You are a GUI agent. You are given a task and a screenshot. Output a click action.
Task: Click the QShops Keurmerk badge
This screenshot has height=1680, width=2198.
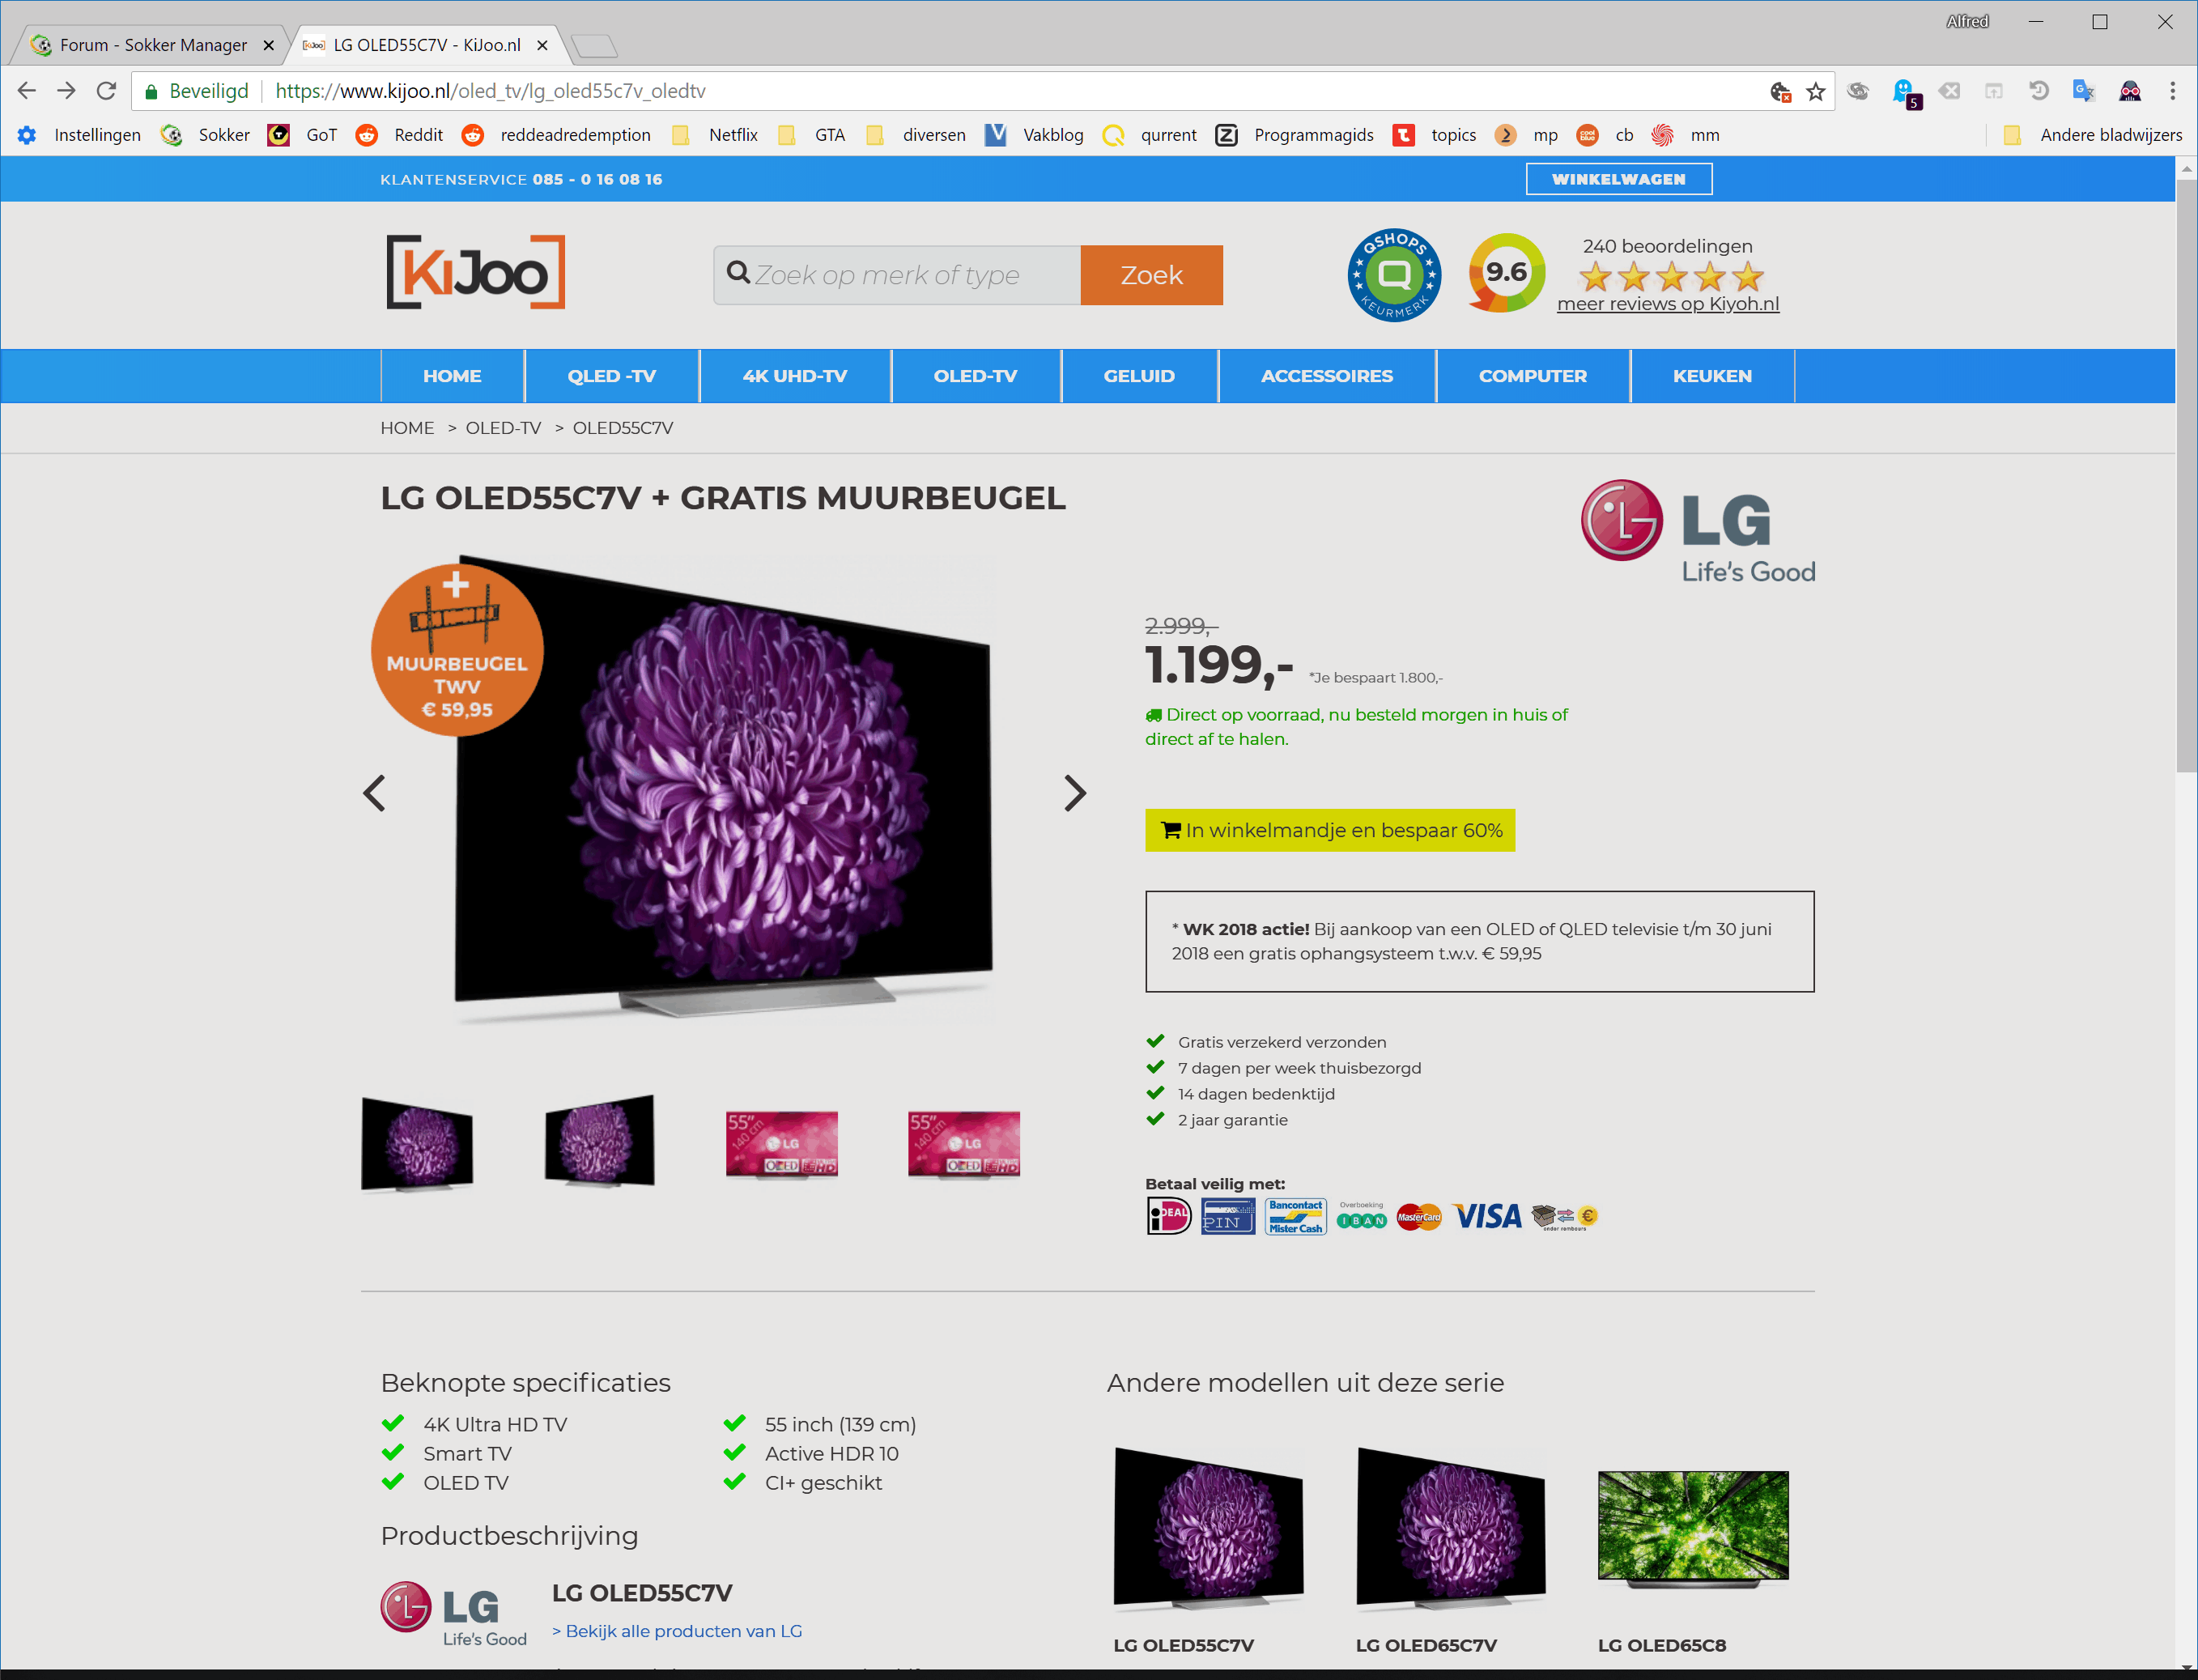pyautogui.click(x=1394, y=275)
